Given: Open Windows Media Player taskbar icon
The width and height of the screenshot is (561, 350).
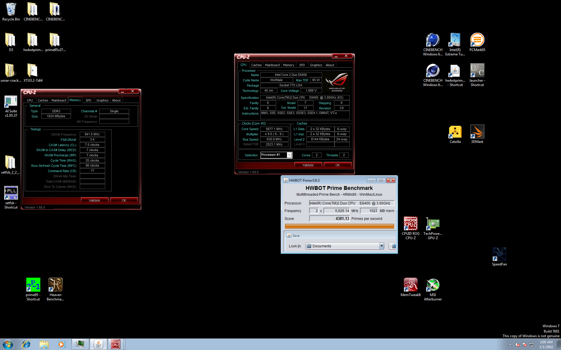Looking at the screenshot, I should 62,344.
